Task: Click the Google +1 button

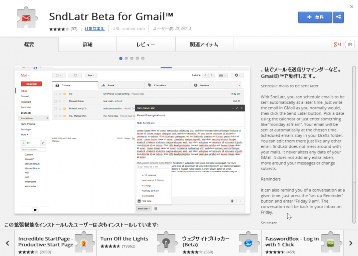Action: (x=337, y=44)
